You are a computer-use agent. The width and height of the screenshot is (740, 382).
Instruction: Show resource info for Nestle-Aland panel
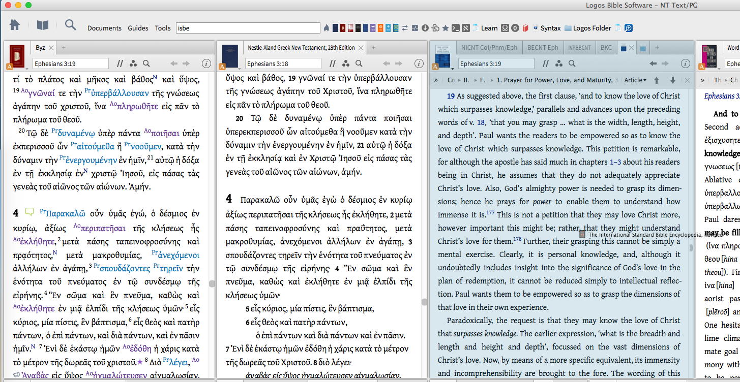tap(419, 63)
